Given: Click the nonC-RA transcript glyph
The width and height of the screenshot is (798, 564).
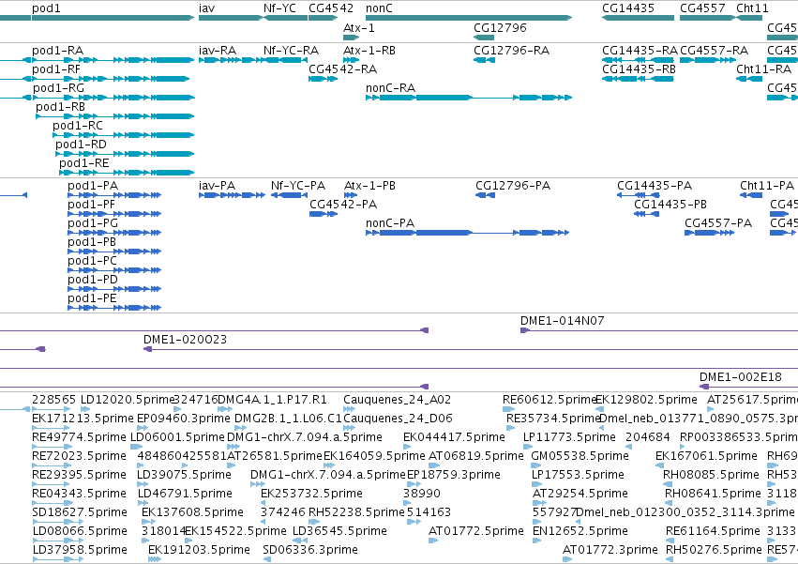Looking at the screenshot, I should click(469, 98).
